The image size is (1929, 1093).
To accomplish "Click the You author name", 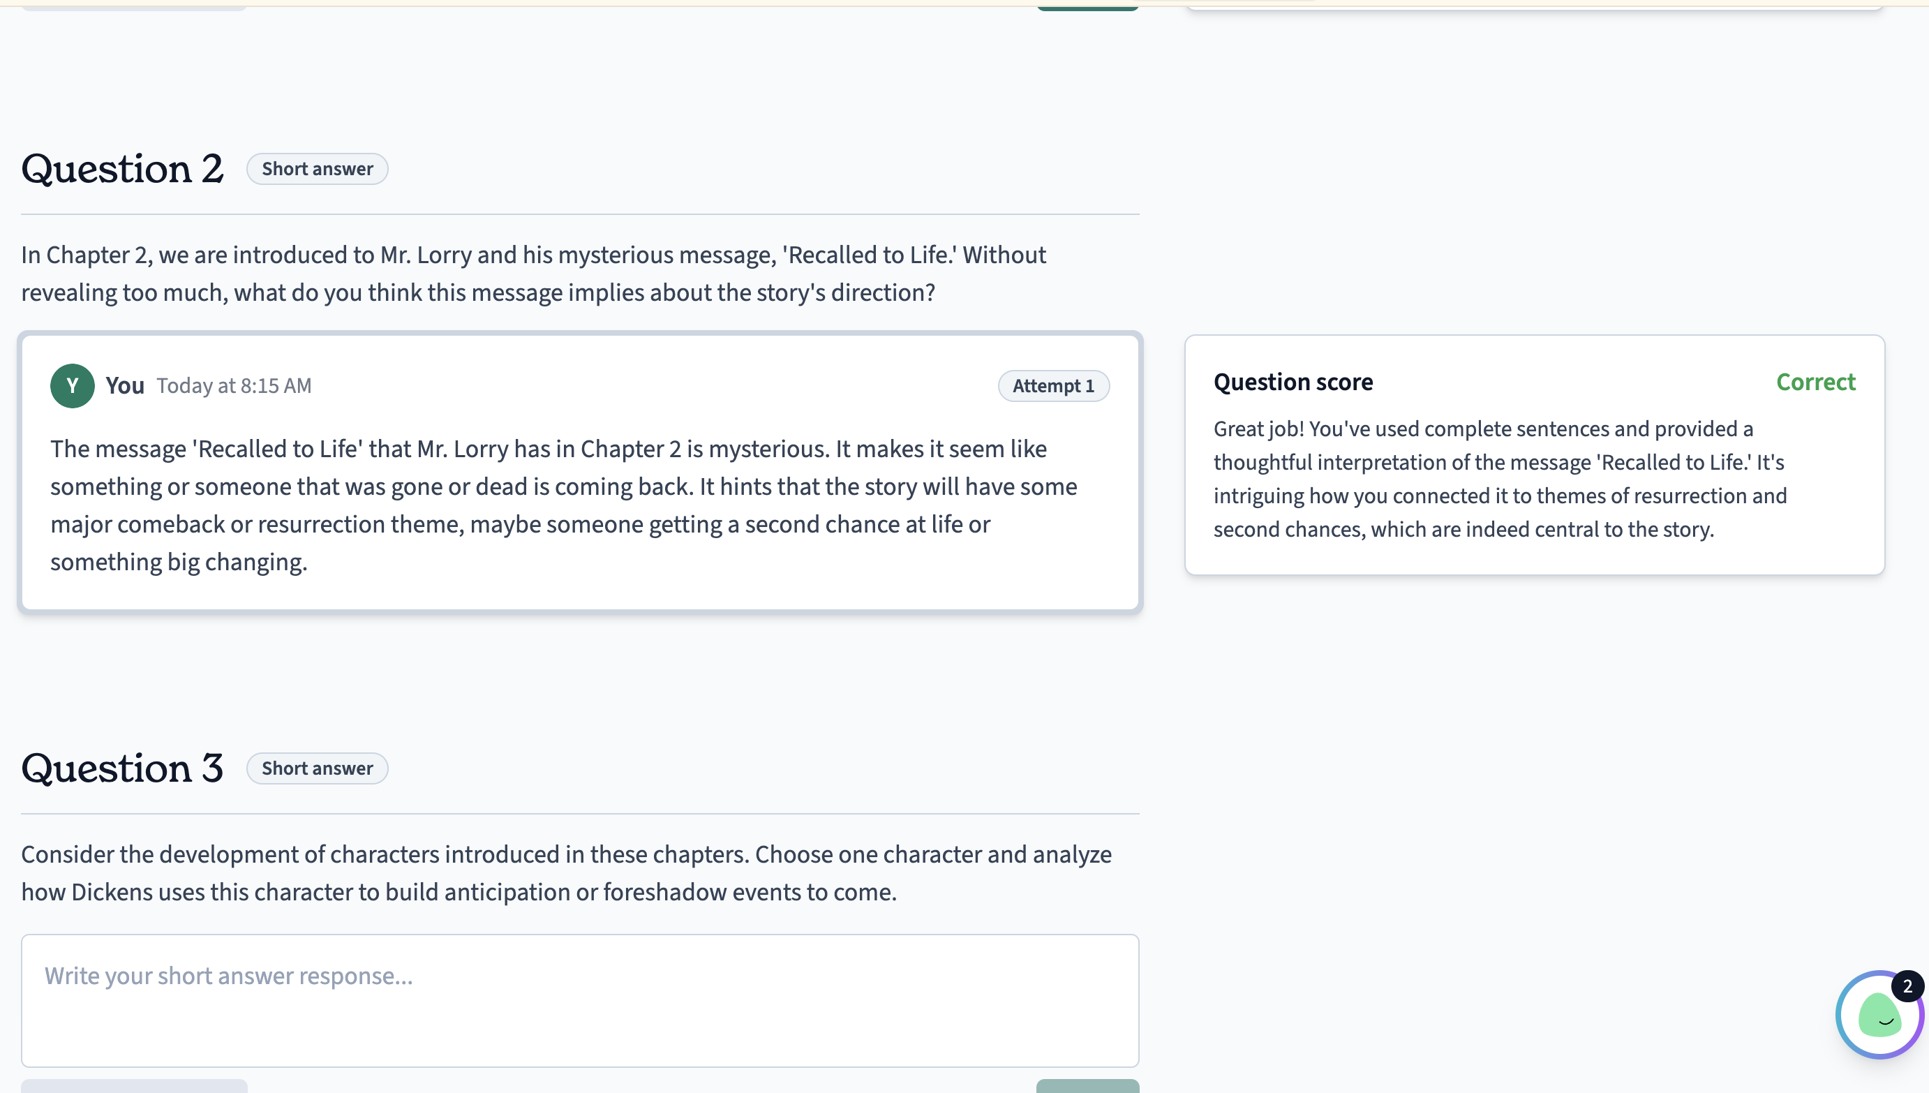I will 125,386.
